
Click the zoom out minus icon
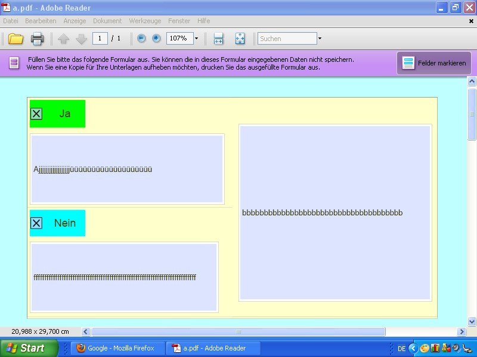pyautogui.click(x=141, y=39)
